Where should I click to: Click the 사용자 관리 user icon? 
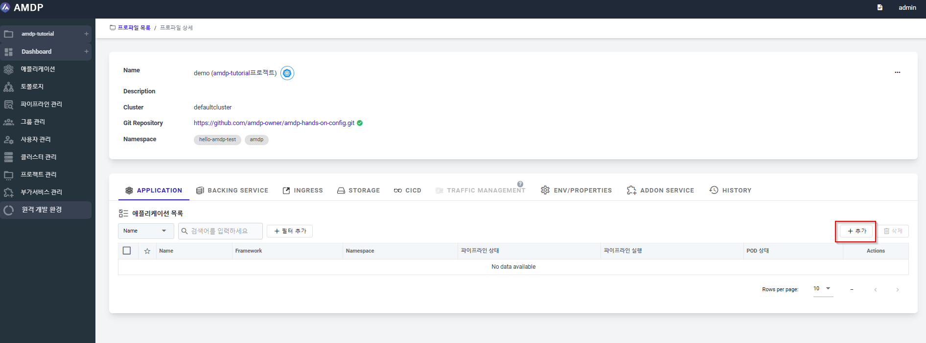tap(8, 140)
